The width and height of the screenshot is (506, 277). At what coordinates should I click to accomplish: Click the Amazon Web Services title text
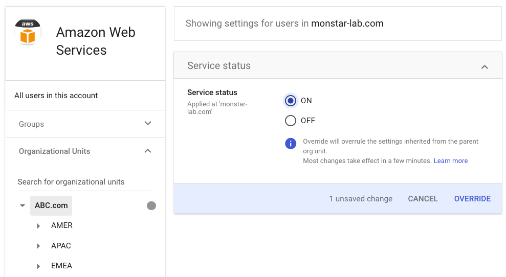point(96,41)
